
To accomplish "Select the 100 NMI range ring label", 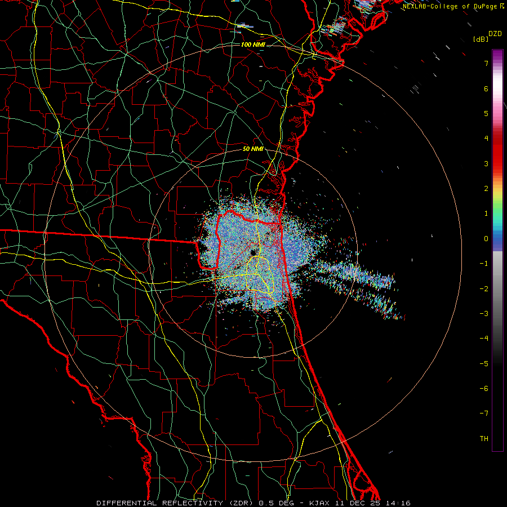I will [x=253, y=45].
